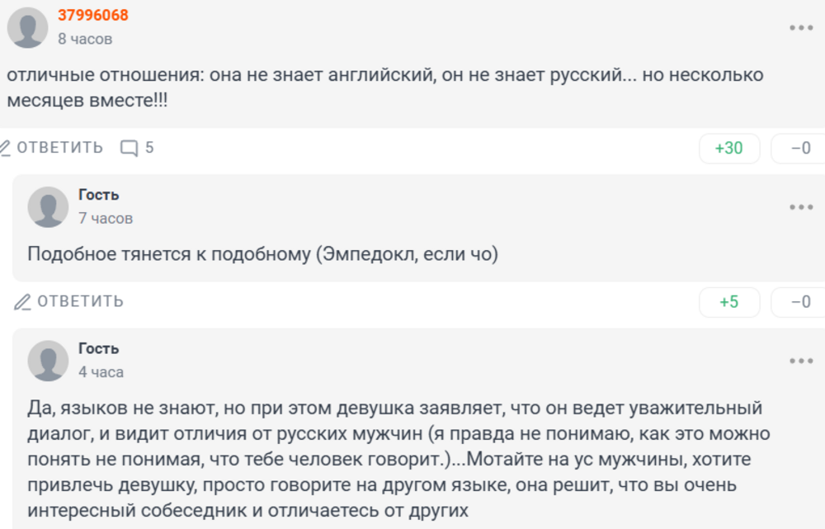Viewport: 825px width, 529px height.
Task: Click the 8 часов timestamp
Action: click(85, 39)
